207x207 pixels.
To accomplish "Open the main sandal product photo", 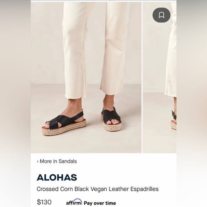I will point(86,77).
